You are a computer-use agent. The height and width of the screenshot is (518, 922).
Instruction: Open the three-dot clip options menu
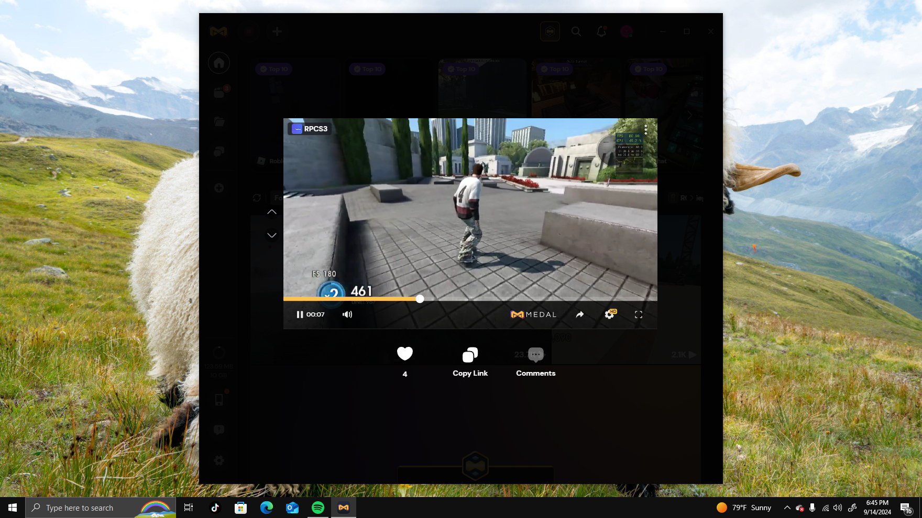point(646,130)
